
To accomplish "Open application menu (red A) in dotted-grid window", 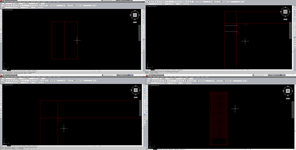I will pyautogui.click(x=147, y=75).
